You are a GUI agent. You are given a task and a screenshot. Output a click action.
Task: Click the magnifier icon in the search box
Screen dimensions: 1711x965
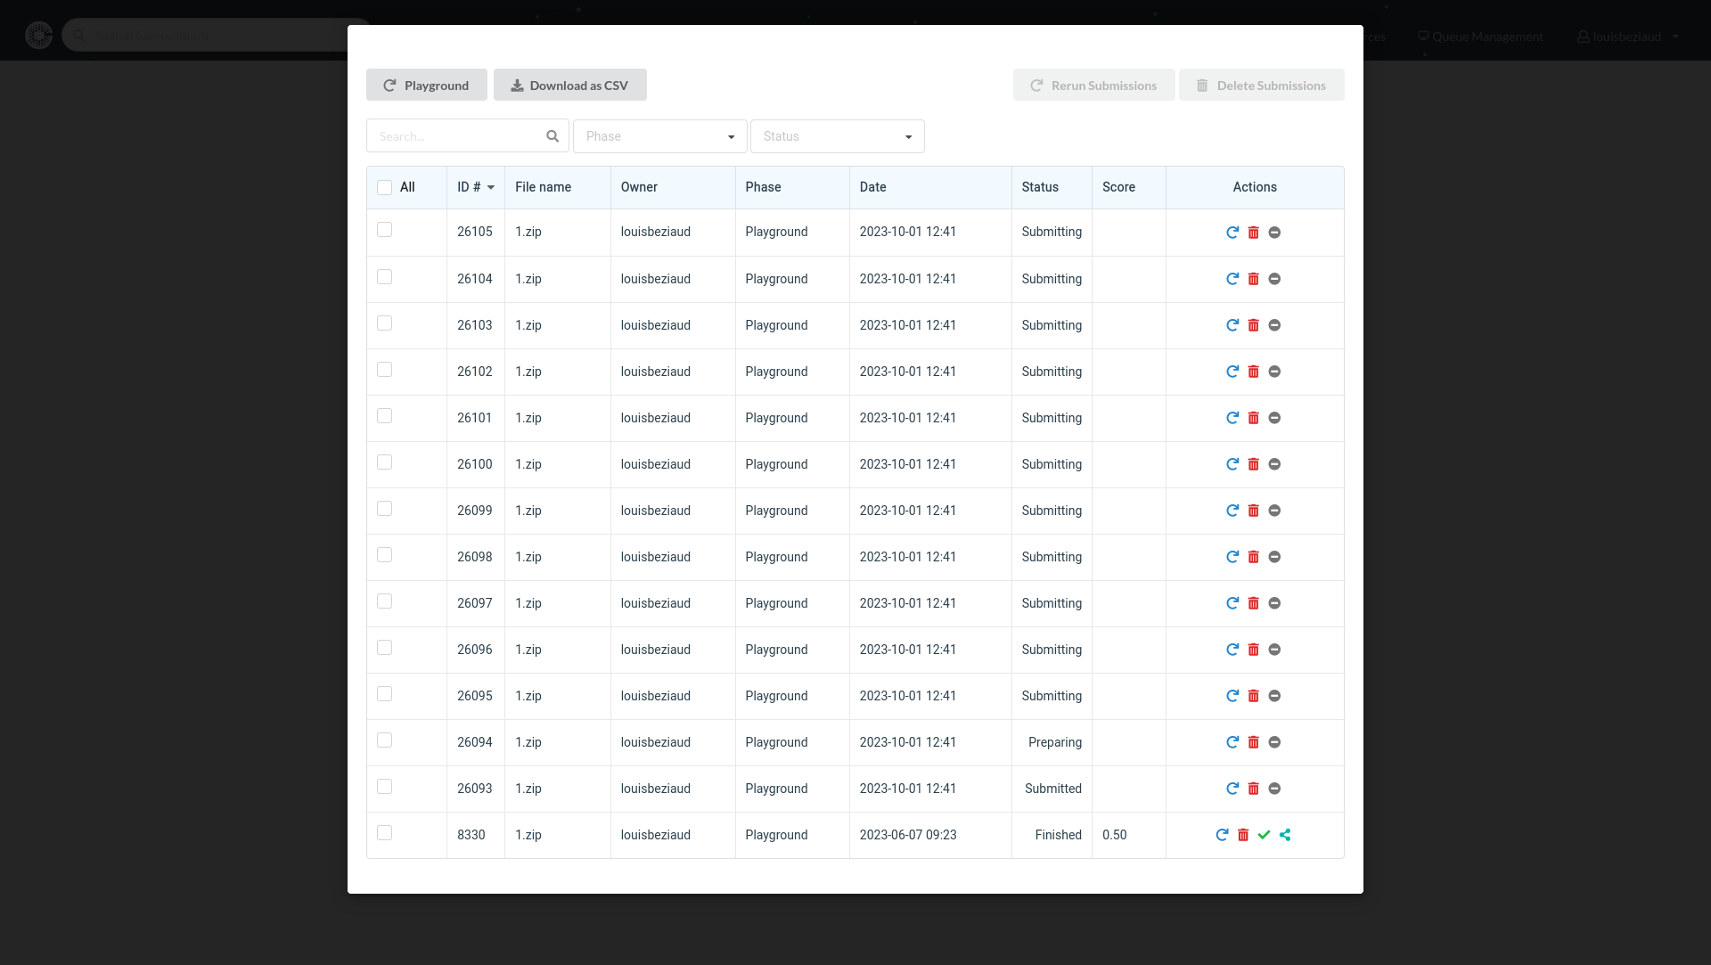tap(553, 136)
